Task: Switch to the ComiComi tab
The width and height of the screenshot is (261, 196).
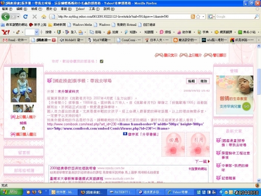Action: pos(128,40)
